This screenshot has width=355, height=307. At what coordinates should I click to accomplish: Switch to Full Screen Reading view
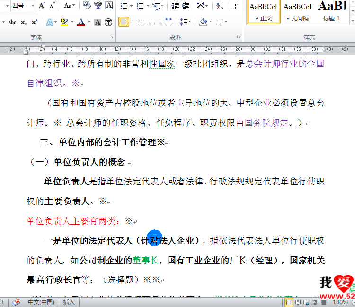click(x=298, y=302)
